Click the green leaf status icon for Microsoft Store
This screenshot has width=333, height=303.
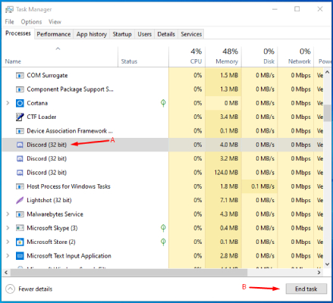163,242
